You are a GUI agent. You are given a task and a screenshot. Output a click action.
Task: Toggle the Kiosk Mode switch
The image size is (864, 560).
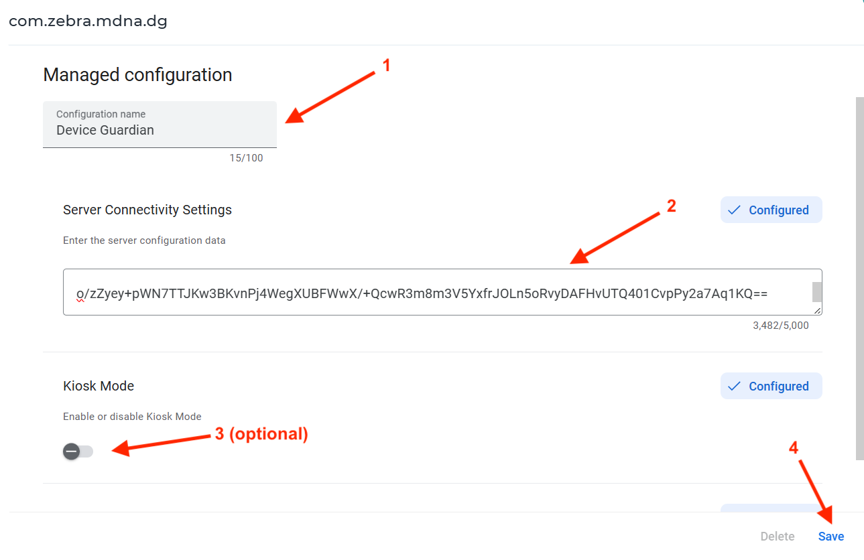[x=78, y=451]
